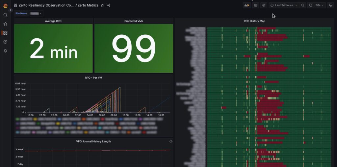Image resolution: width=337 pixels, height=167 pixels.
Task: Mark the dashboard as favorite with the star
Action: point(102,5)
